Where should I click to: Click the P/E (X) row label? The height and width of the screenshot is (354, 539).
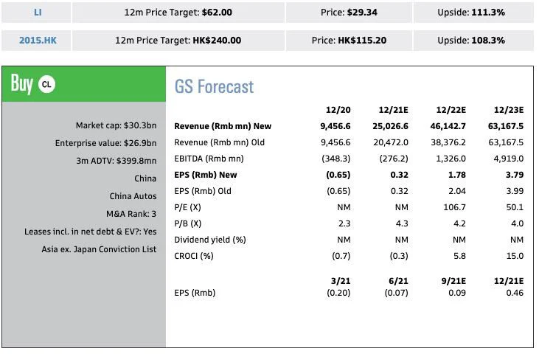(187, 207)
